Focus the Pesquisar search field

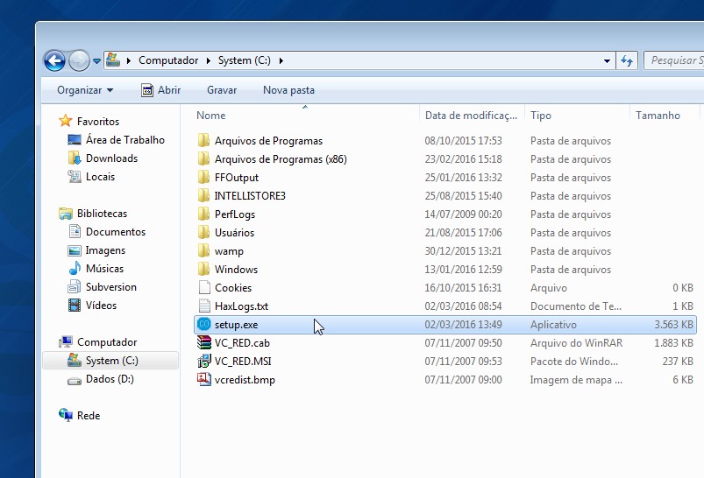(674, 60)
